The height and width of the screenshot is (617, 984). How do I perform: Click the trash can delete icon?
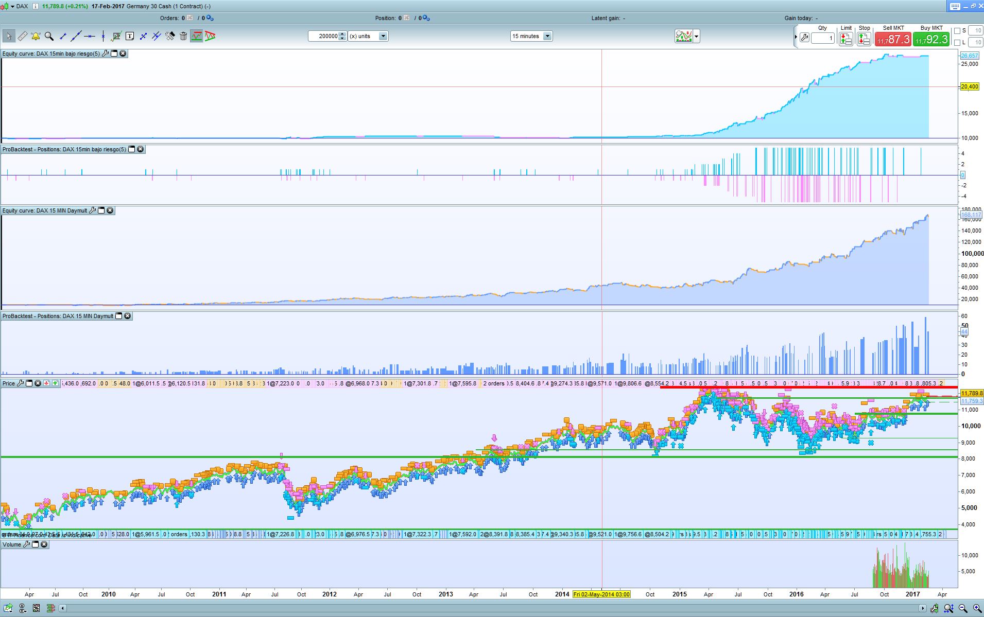(183, 36)
